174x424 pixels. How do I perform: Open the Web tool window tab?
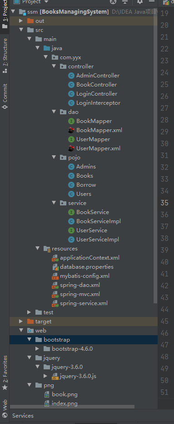click(x=5, y=409)
